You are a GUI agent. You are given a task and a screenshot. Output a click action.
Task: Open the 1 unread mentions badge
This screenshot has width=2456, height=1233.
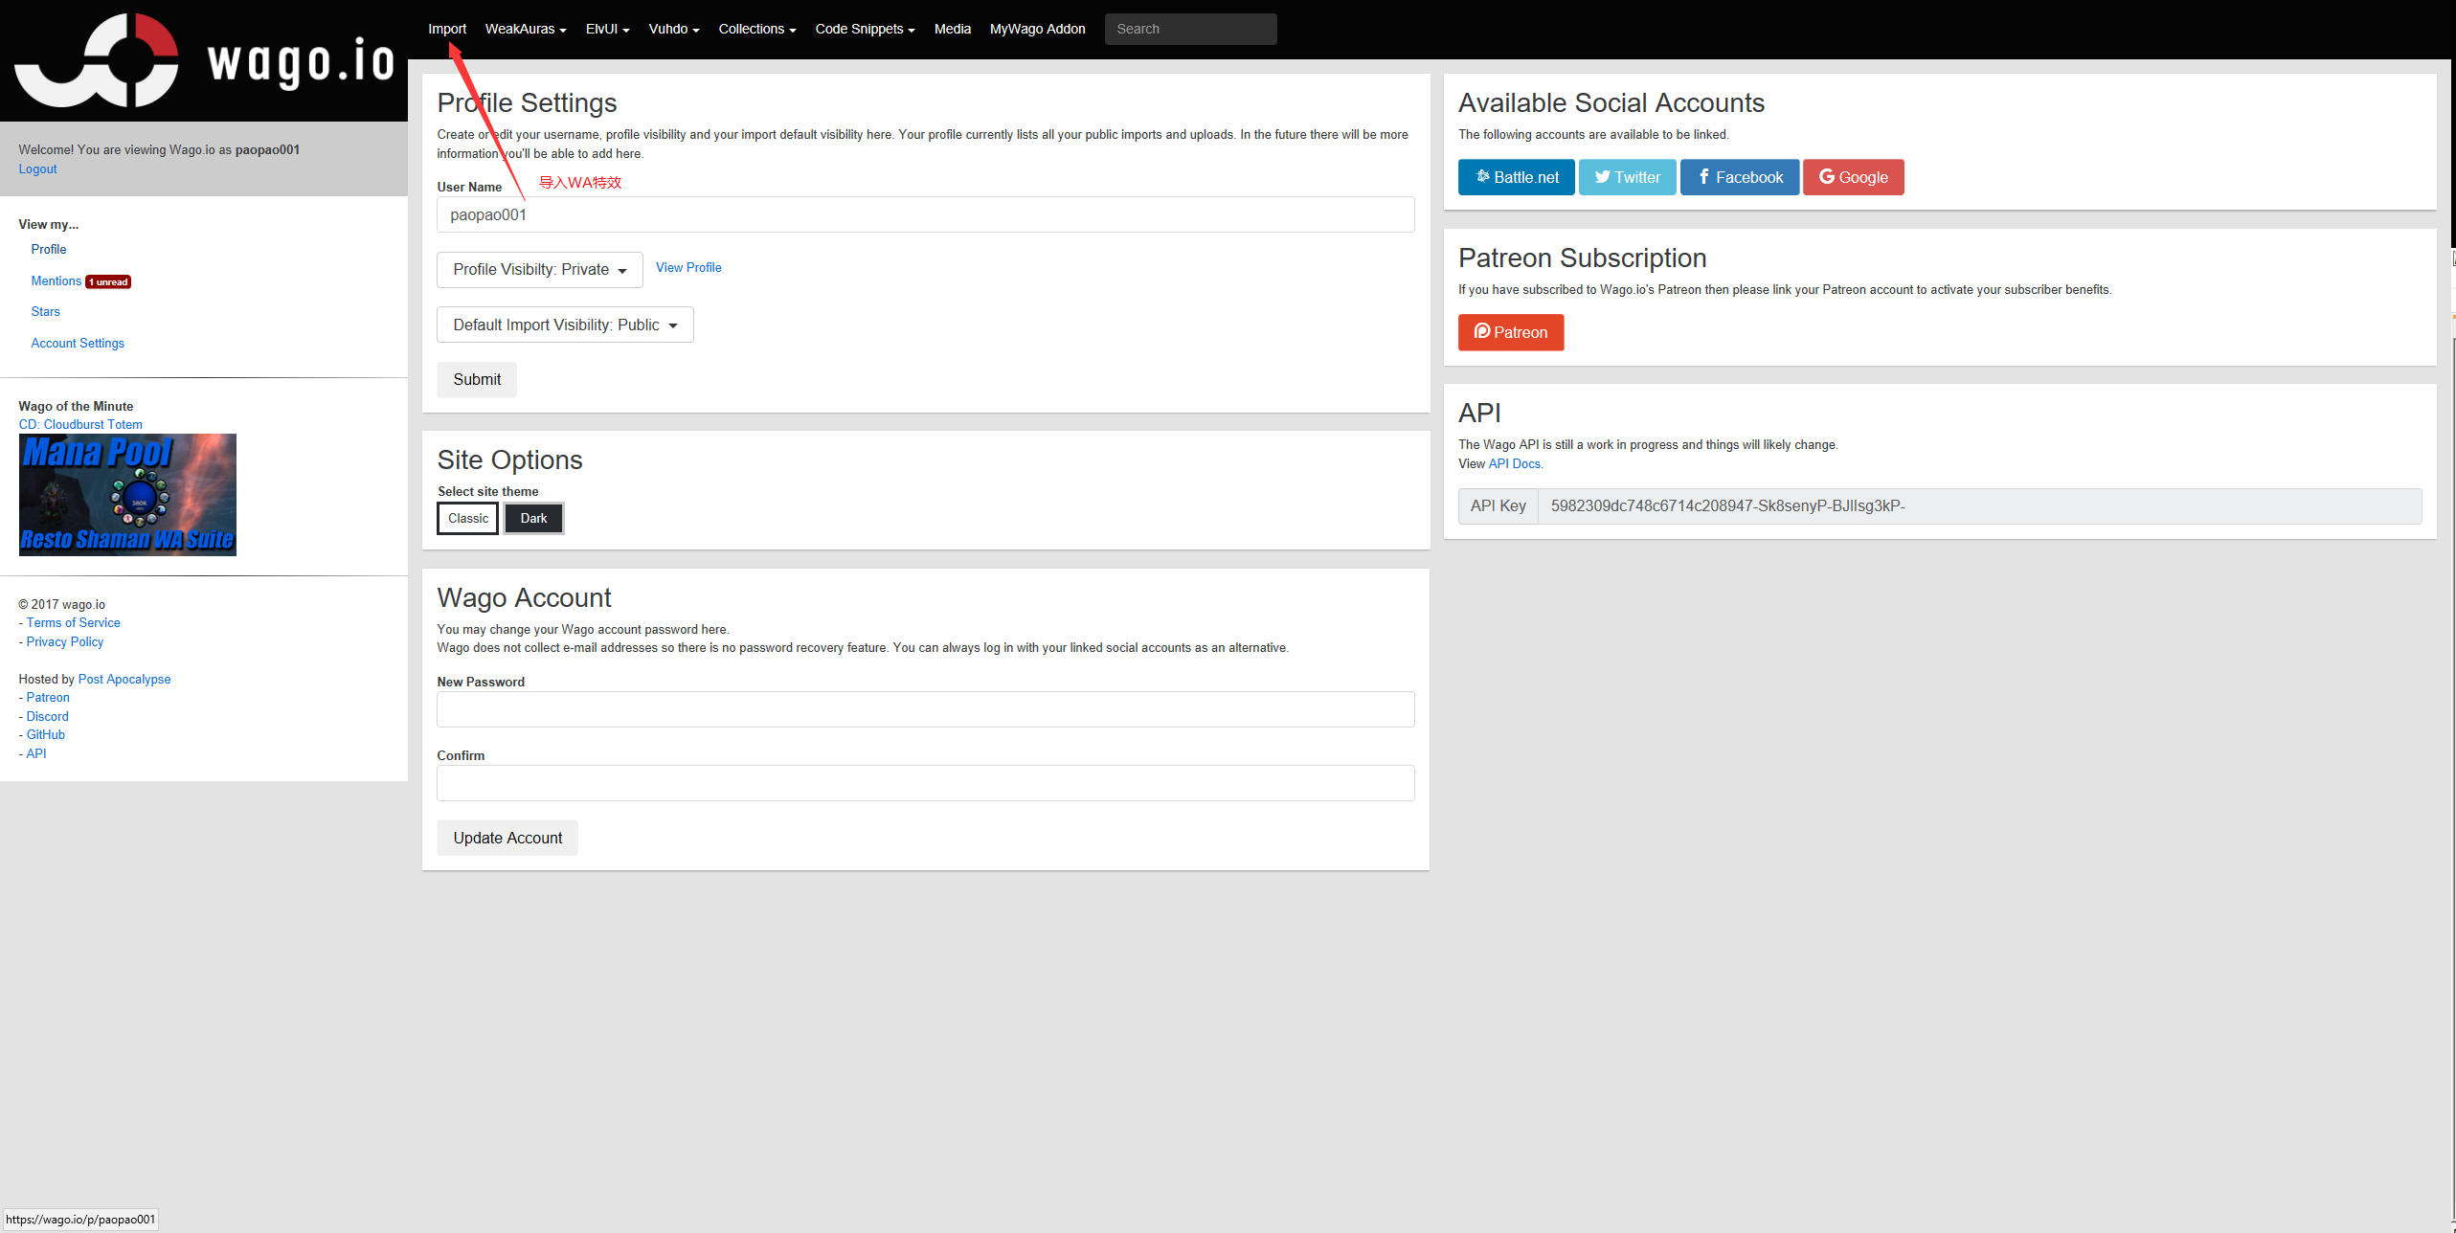108,281
